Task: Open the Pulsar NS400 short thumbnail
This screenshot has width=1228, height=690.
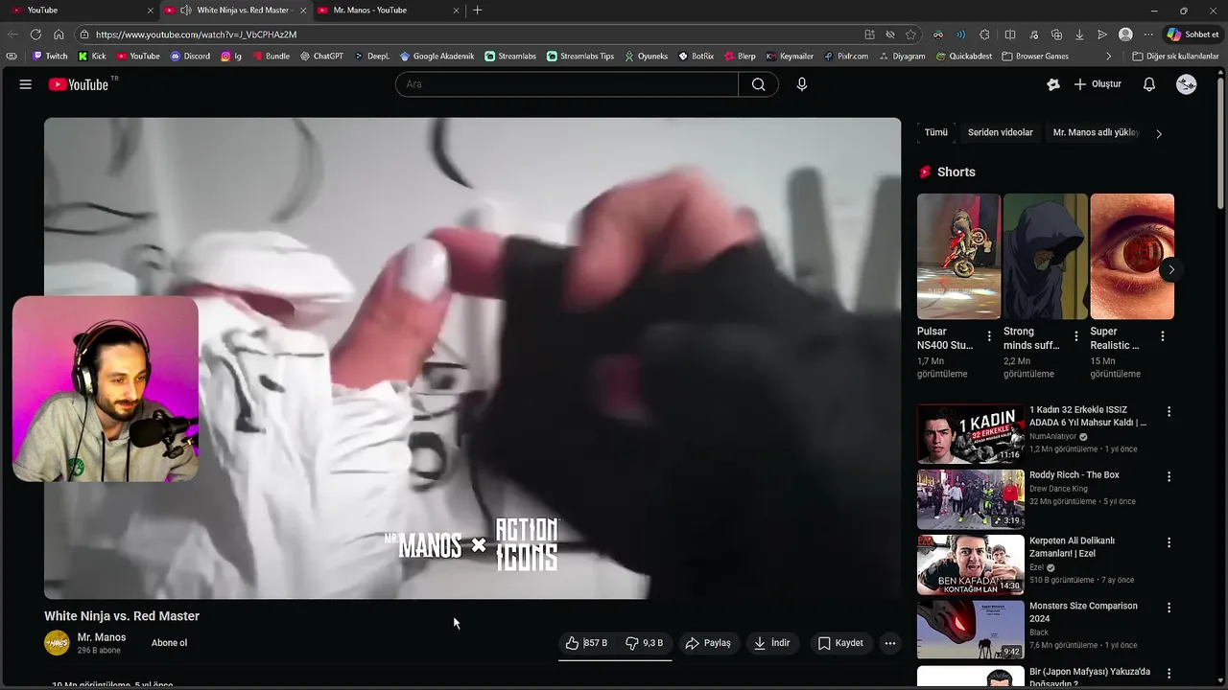Action: (x=958, y=256)
